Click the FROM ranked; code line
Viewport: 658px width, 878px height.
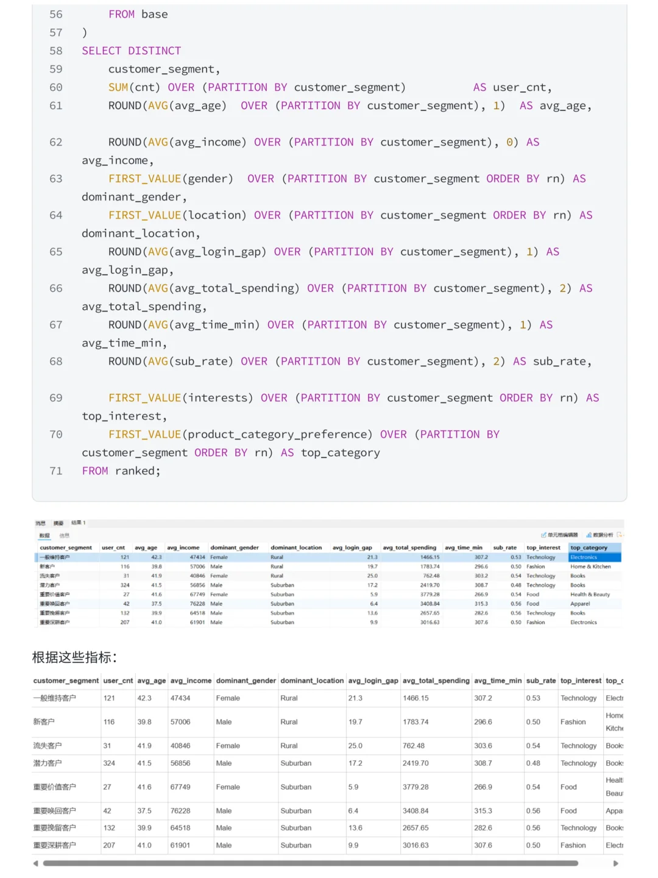[x=121, y=471]
